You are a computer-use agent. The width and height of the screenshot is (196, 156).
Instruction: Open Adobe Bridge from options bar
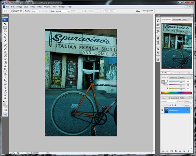pos(138,11)
